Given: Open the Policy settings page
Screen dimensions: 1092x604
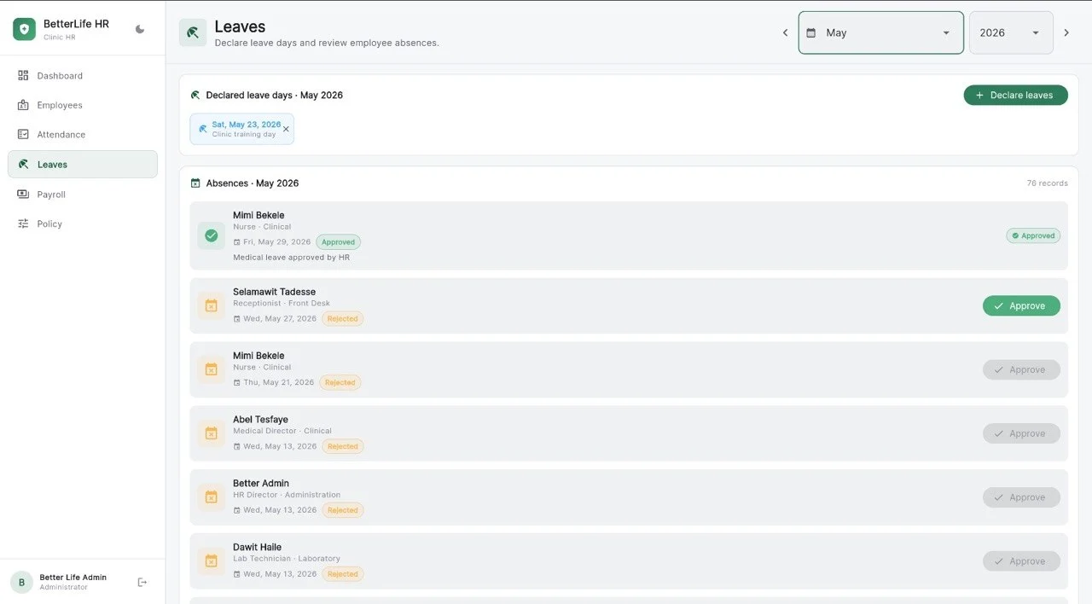Looking at the screenshot, I should coord(83,224).
